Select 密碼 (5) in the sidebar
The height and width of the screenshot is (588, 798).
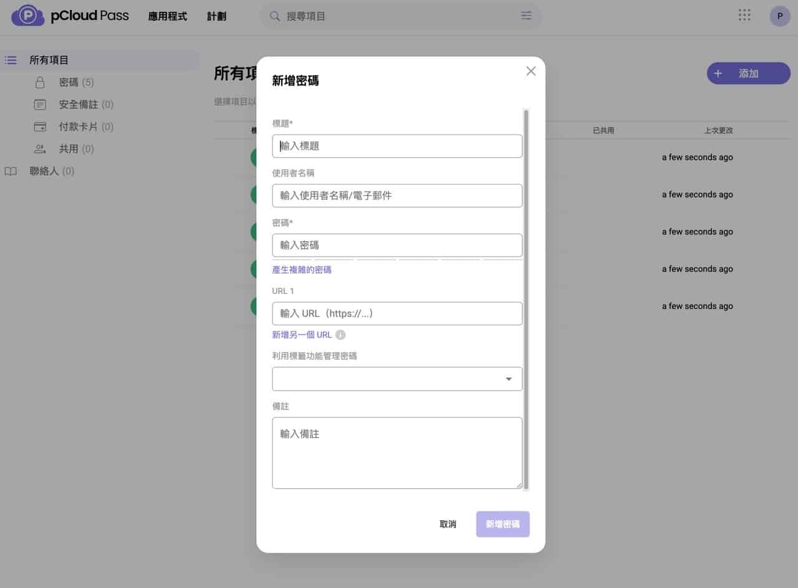(x=76, y=82)
